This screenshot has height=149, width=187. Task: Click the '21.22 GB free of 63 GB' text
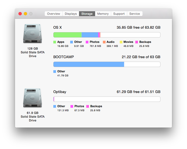click(x=141, y=57)
